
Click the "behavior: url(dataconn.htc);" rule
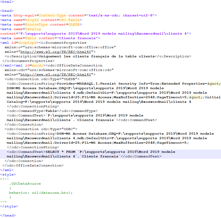pos(41,193)
